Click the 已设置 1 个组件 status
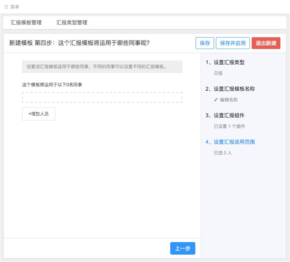The width and height of the screenshot is (290, 262). 229,126
